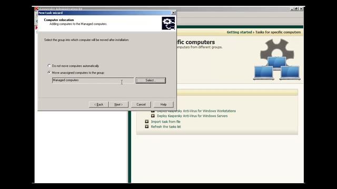Go back with the Back button
The height and width of the screenshot is (189, 337).
tap(98, 104)
